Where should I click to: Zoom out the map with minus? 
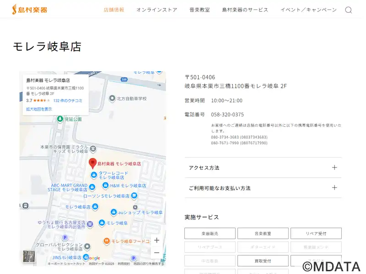(x=156, y=253)
